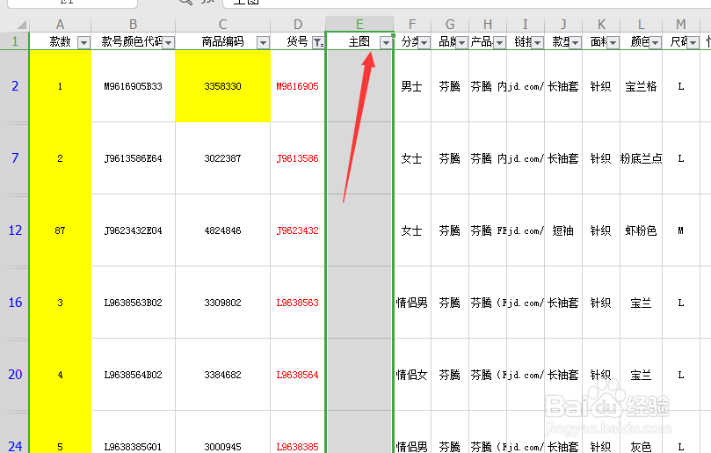
Task: Open filter dropdown in column I header
Action: (x=537, y=43)
